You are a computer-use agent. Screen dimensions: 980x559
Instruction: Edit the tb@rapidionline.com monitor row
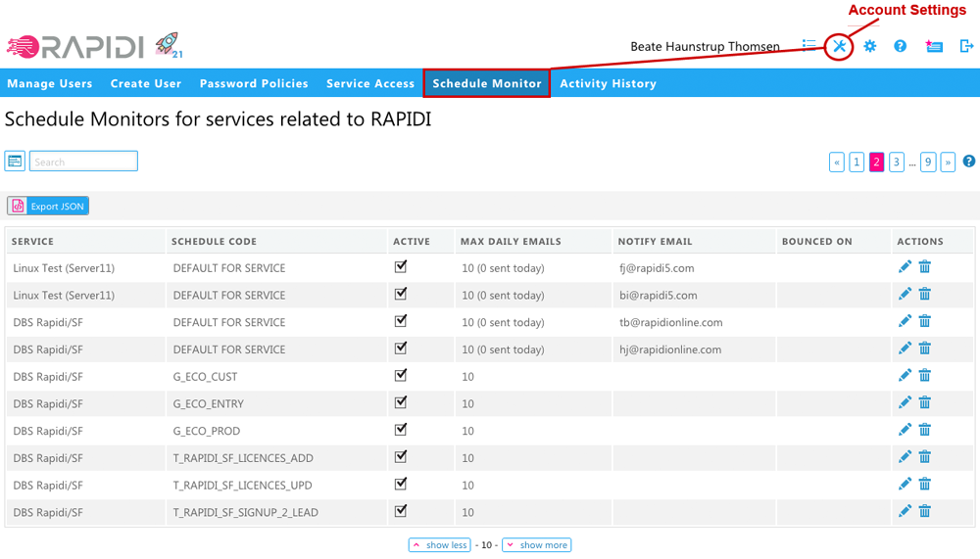(905, 322)
